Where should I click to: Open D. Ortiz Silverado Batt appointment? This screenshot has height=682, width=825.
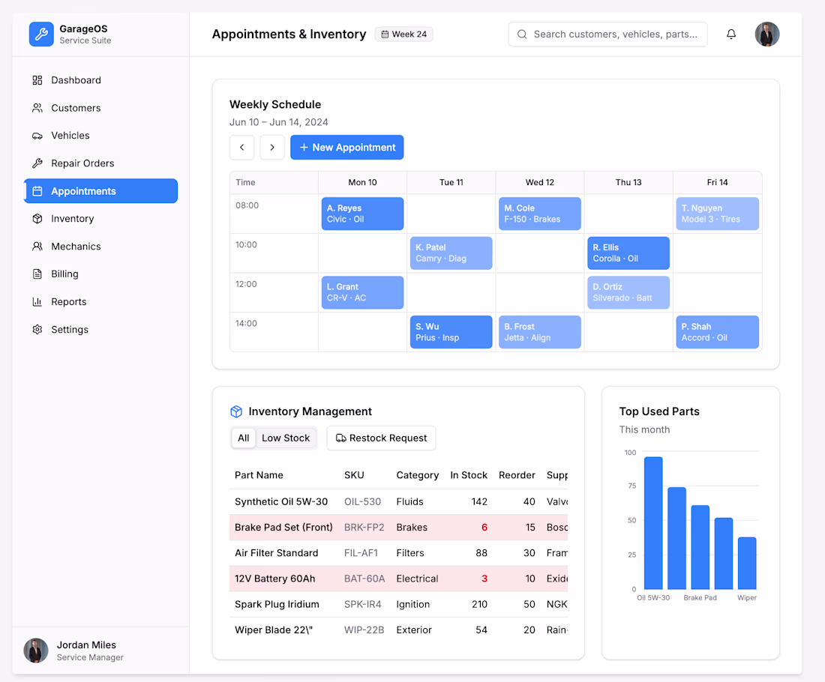click(x=628, y=292)
